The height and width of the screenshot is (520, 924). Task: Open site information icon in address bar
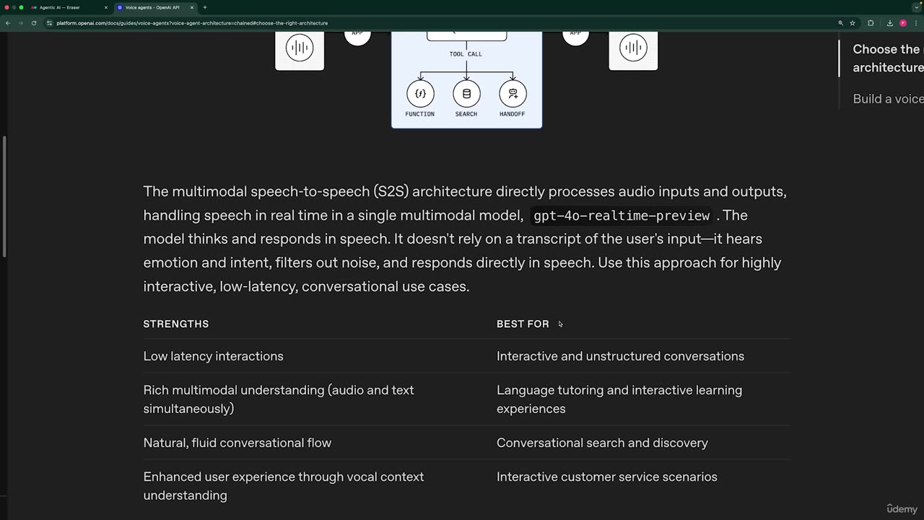pos(50,23)
